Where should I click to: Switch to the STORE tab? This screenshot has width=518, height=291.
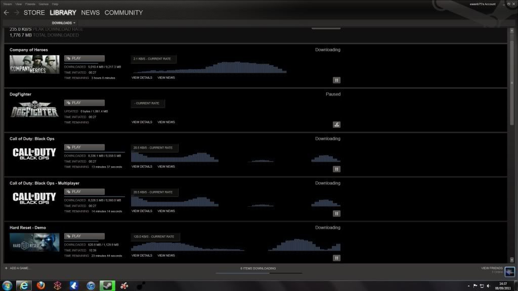[34, 13]
